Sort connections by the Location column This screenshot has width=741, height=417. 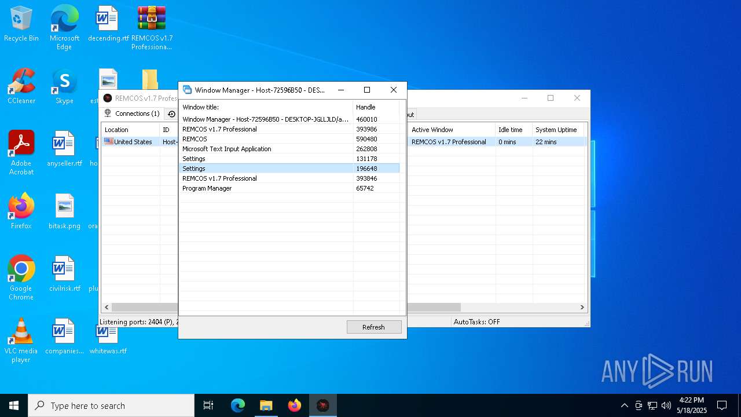(130, 130)
